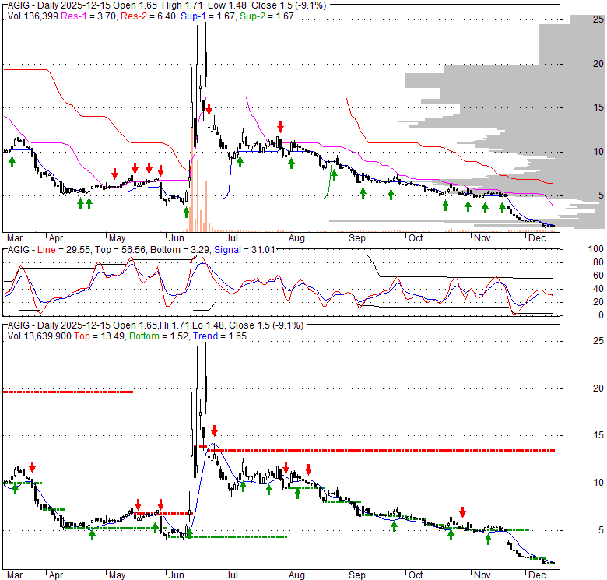
Task: Click the 'May' month label under bottom chart
Action: [x=117, y=575]
